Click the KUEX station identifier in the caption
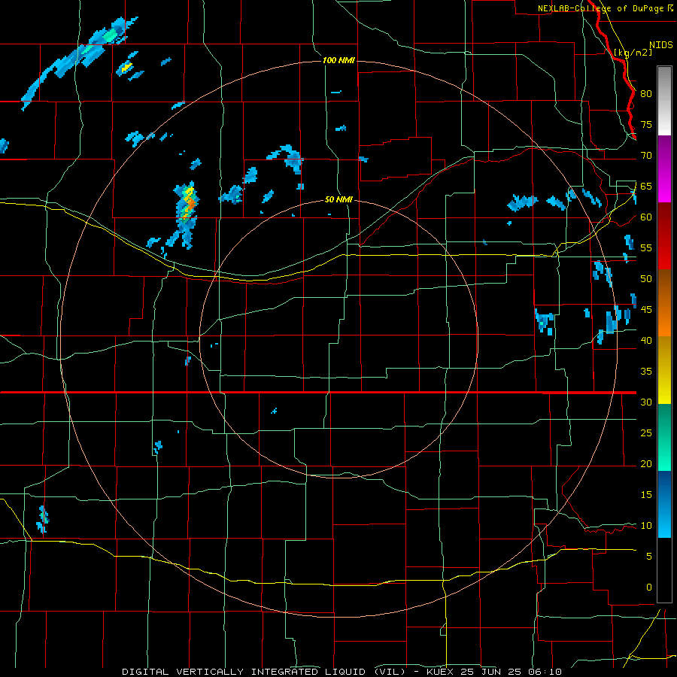 tap(439, 672)
